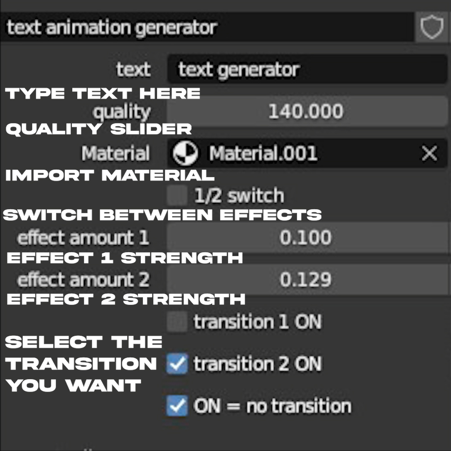
Task: Click the 'SWITCH BETWEEN EFFECTS' caption
Action: pyautogui.click(x=162, y=215)
